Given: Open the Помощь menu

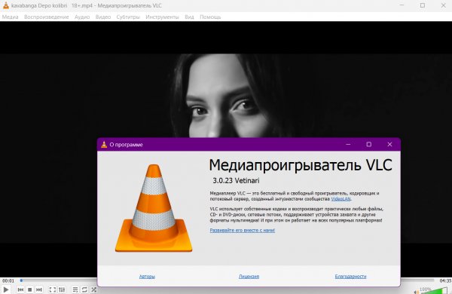Looking at the screenshot, I should pos(210,17).
